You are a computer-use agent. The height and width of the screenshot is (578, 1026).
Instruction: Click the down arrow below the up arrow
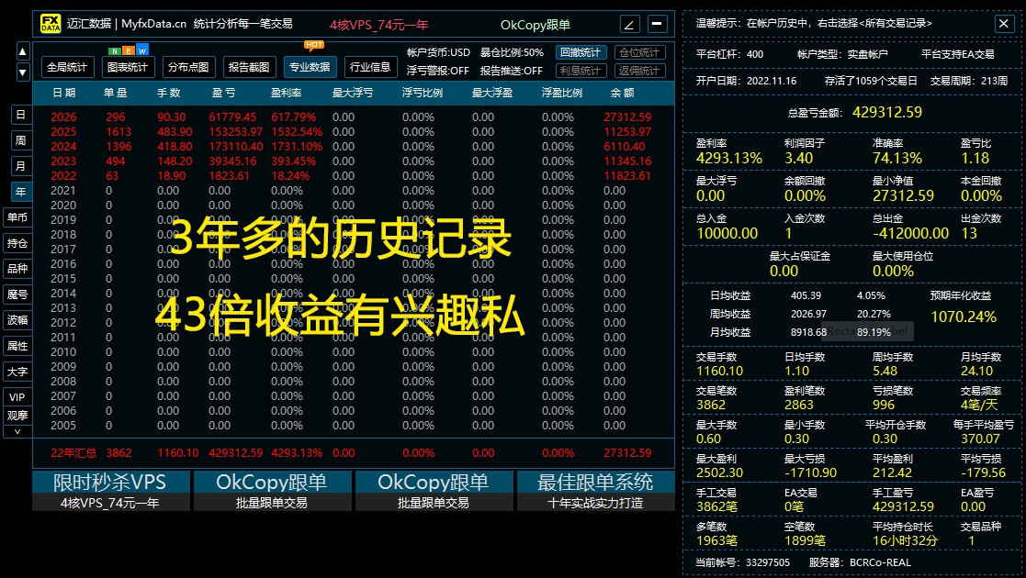point(23,70)
